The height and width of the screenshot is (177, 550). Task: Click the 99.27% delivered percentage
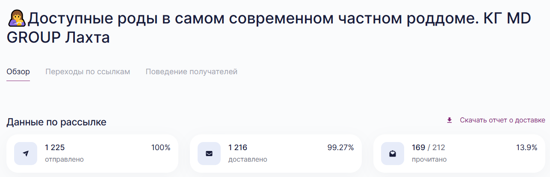click(340, 148)
